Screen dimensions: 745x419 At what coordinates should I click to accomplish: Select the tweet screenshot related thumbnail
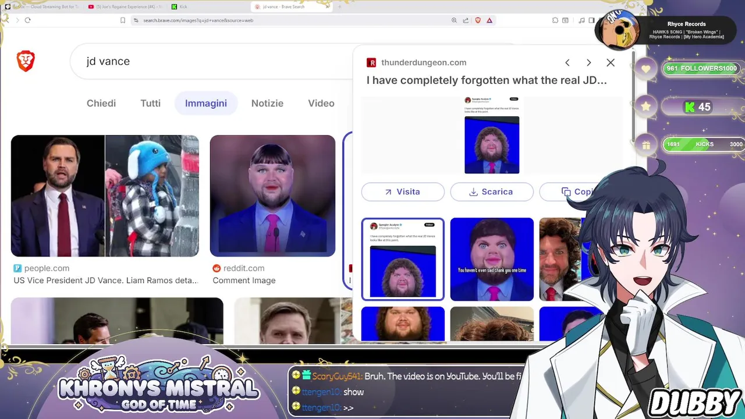pyautogui.click(x=403, y=260)
